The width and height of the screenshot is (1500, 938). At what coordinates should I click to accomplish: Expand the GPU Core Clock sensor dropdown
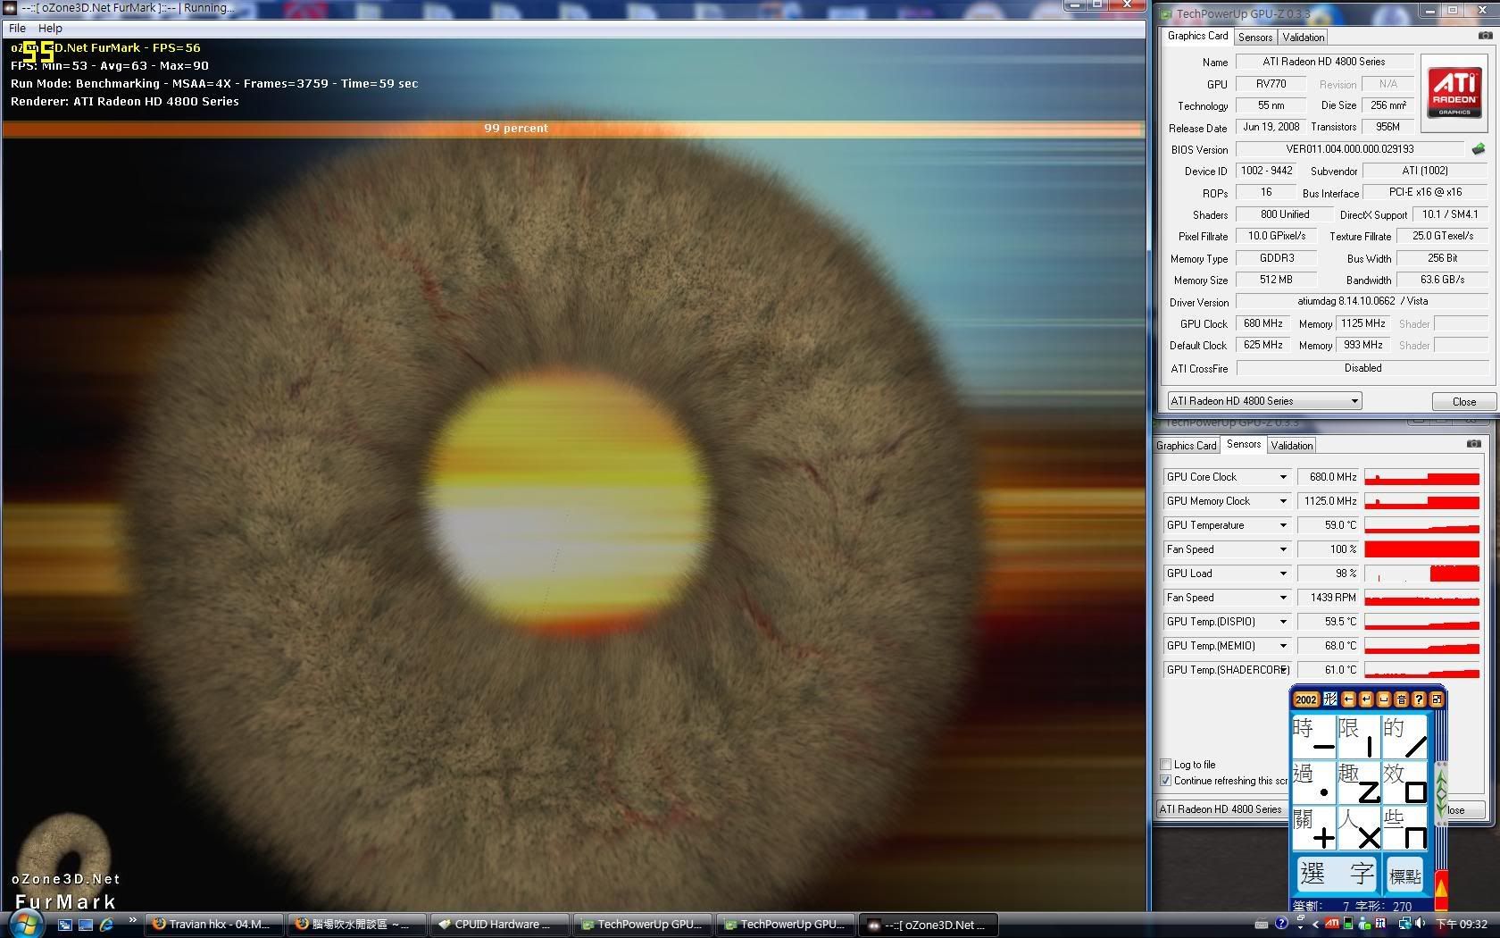[1283, 477]
